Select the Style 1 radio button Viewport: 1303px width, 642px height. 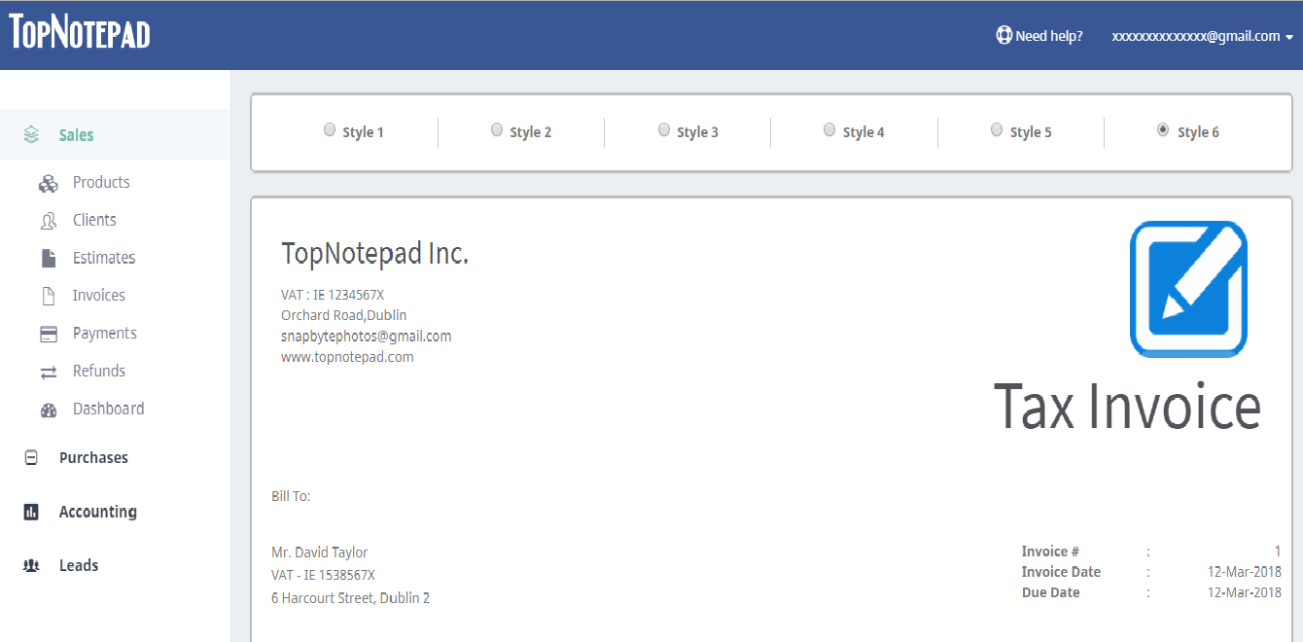tap(330, 130)
